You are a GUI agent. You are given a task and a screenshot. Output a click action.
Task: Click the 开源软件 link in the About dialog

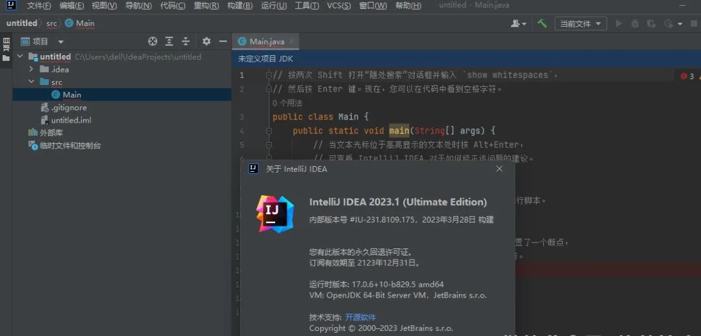click(x=360, y=317)
